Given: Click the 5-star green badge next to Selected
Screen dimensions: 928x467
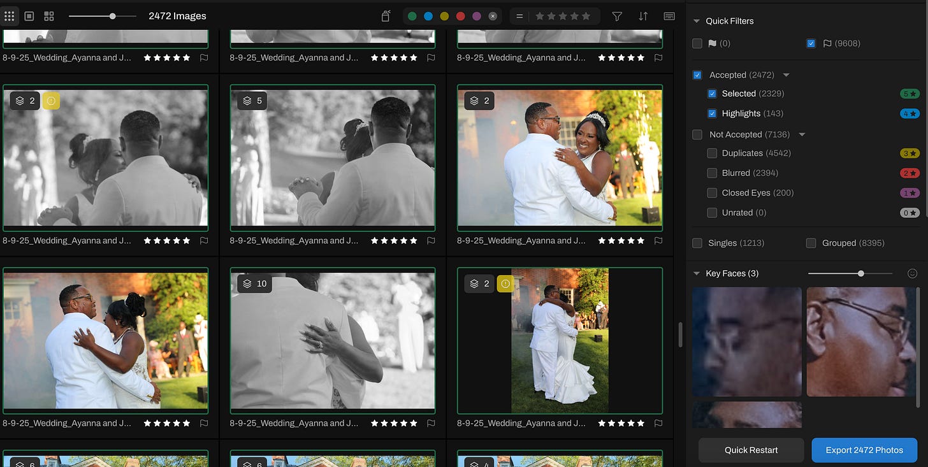Looking at the screenshot, I should [x=910, y=94].
